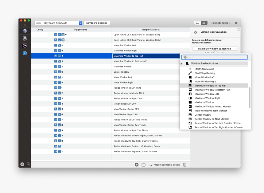The width and height of the screenshot is (264, 193).
Task: Click the add new trigger plus icon
Action: coord(137,165)
